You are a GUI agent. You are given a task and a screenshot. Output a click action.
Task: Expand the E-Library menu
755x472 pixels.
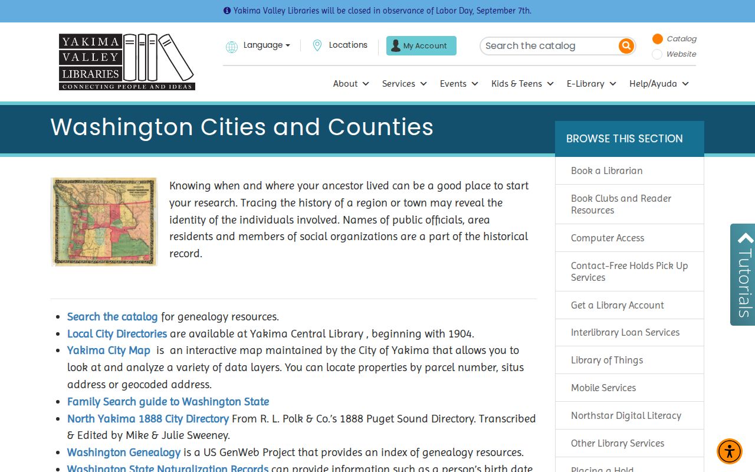tap(592, 84)
